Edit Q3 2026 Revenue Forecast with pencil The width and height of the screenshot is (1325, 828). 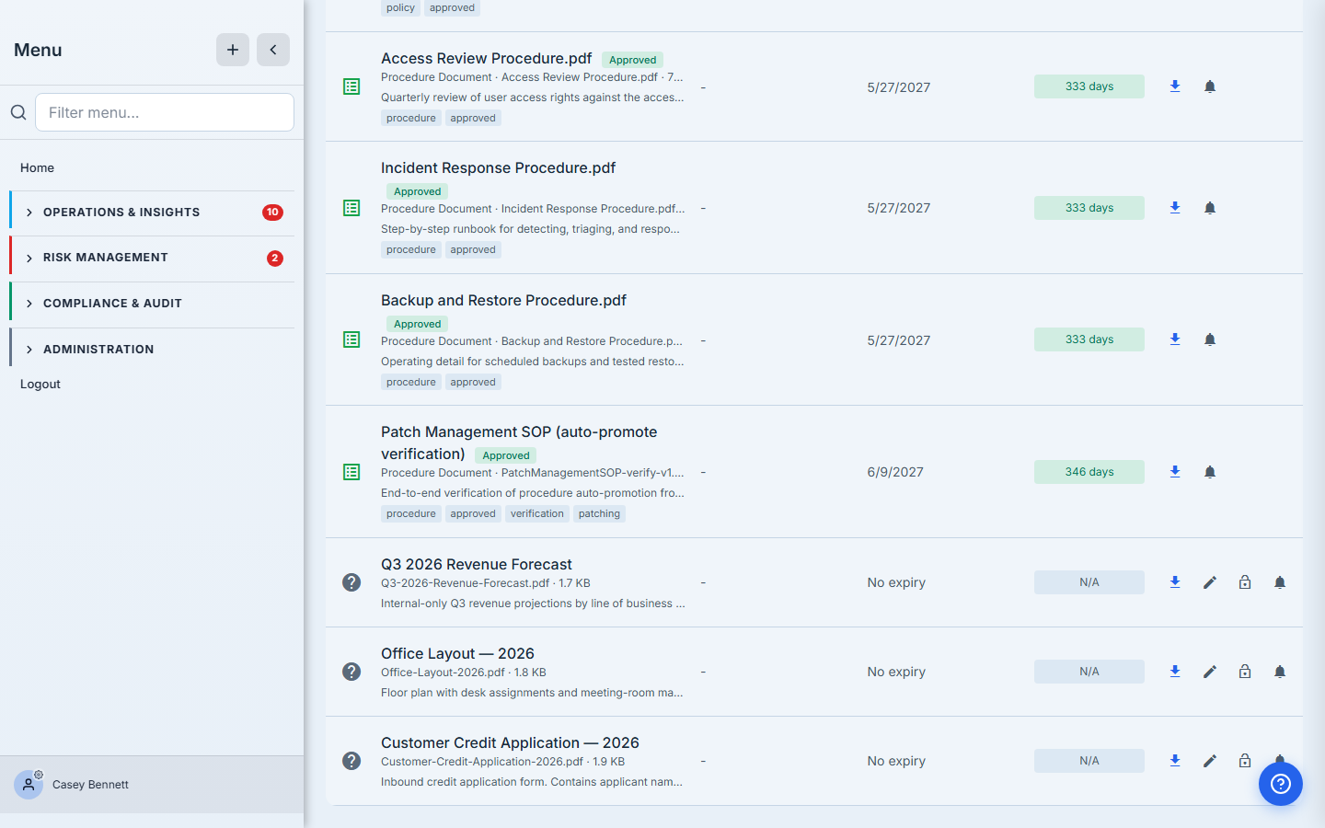pyautogui.click(x=1210, y=582)
